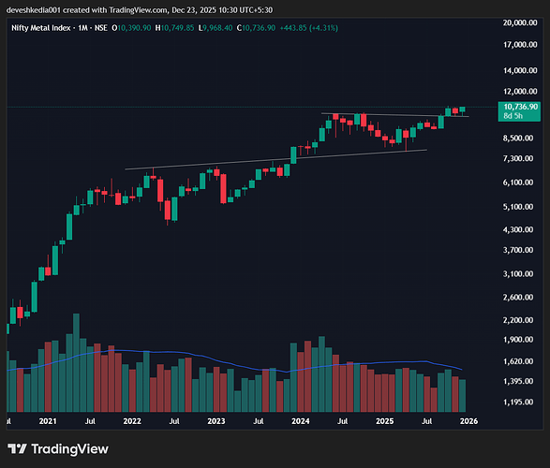Click the 8d 5h countdown label
Image resolution: width=550 pixels, height=468 pixels.
pyautogui.click(x=513, y=116)
